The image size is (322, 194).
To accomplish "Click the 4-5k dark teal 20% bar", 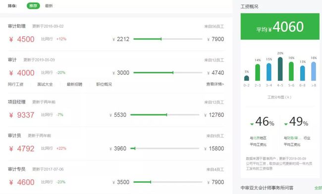I will tap(280, 69).
